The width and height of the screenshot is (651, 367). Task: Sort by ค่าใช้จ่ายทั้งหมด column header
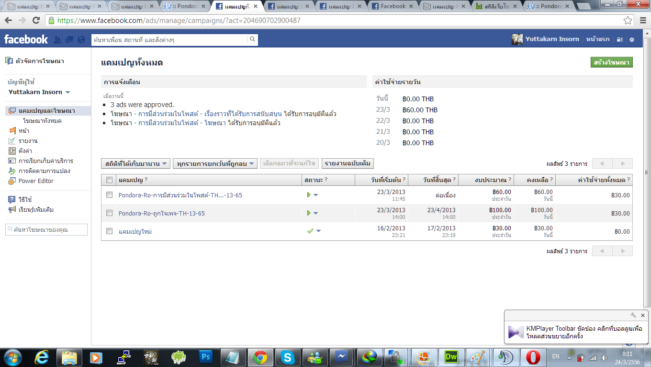point(594,180)
